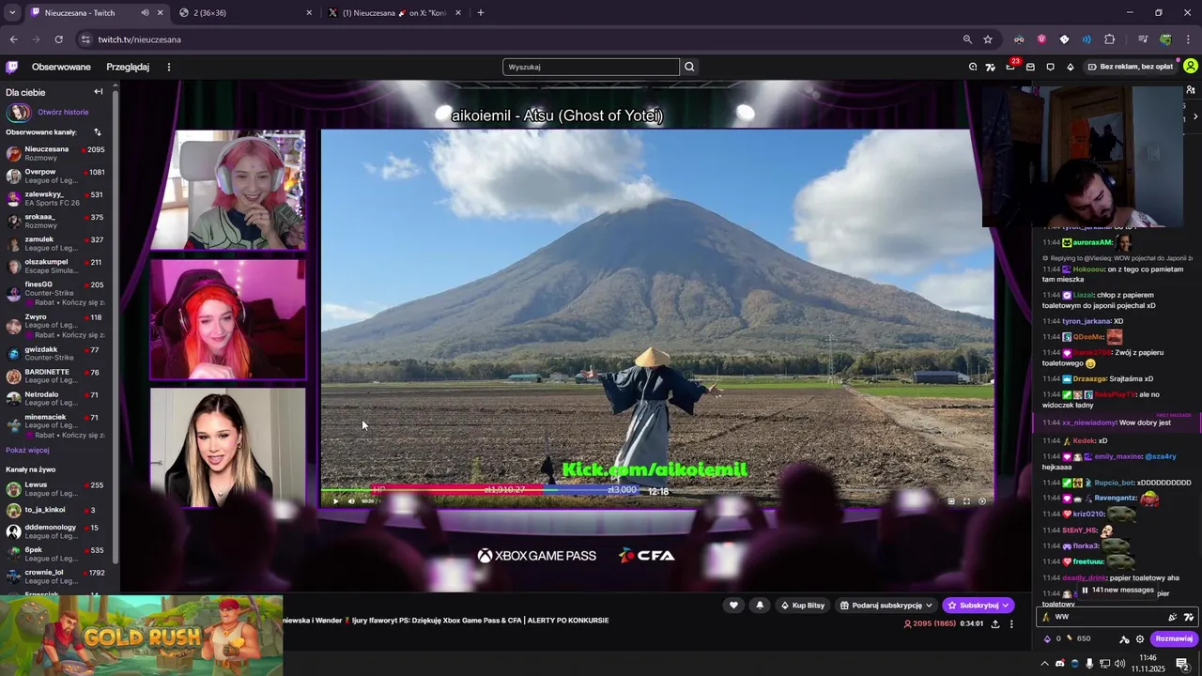Click the bell notification button below stream
1202x676 pixels.
pyautogui.click(x=760, y=606)
